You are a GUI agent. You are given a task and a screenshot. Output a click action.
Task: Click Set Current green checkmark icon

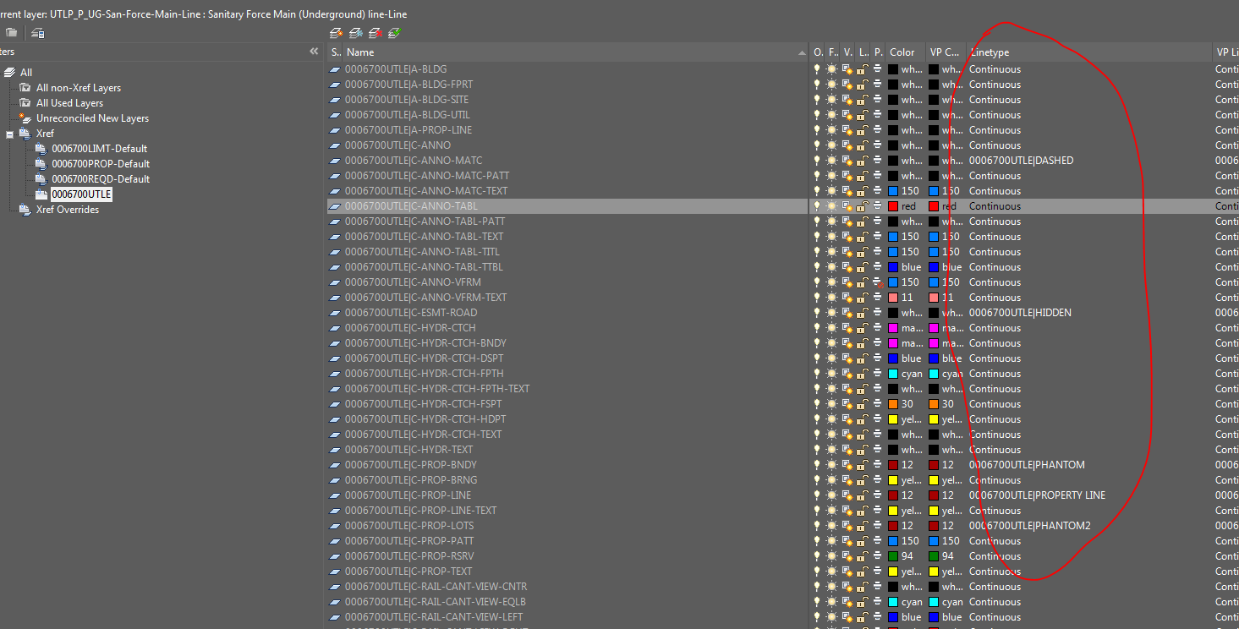(394, 33)
